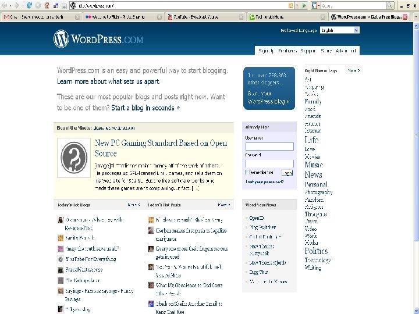Open 'What My Obedience to God Costs' post
419x314 pixels.
coord(189,289)
